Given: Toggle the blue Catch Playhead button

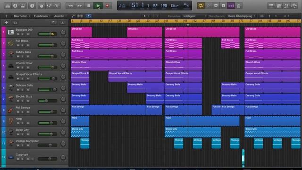Looking at the screenshot, I should [88, 16].
